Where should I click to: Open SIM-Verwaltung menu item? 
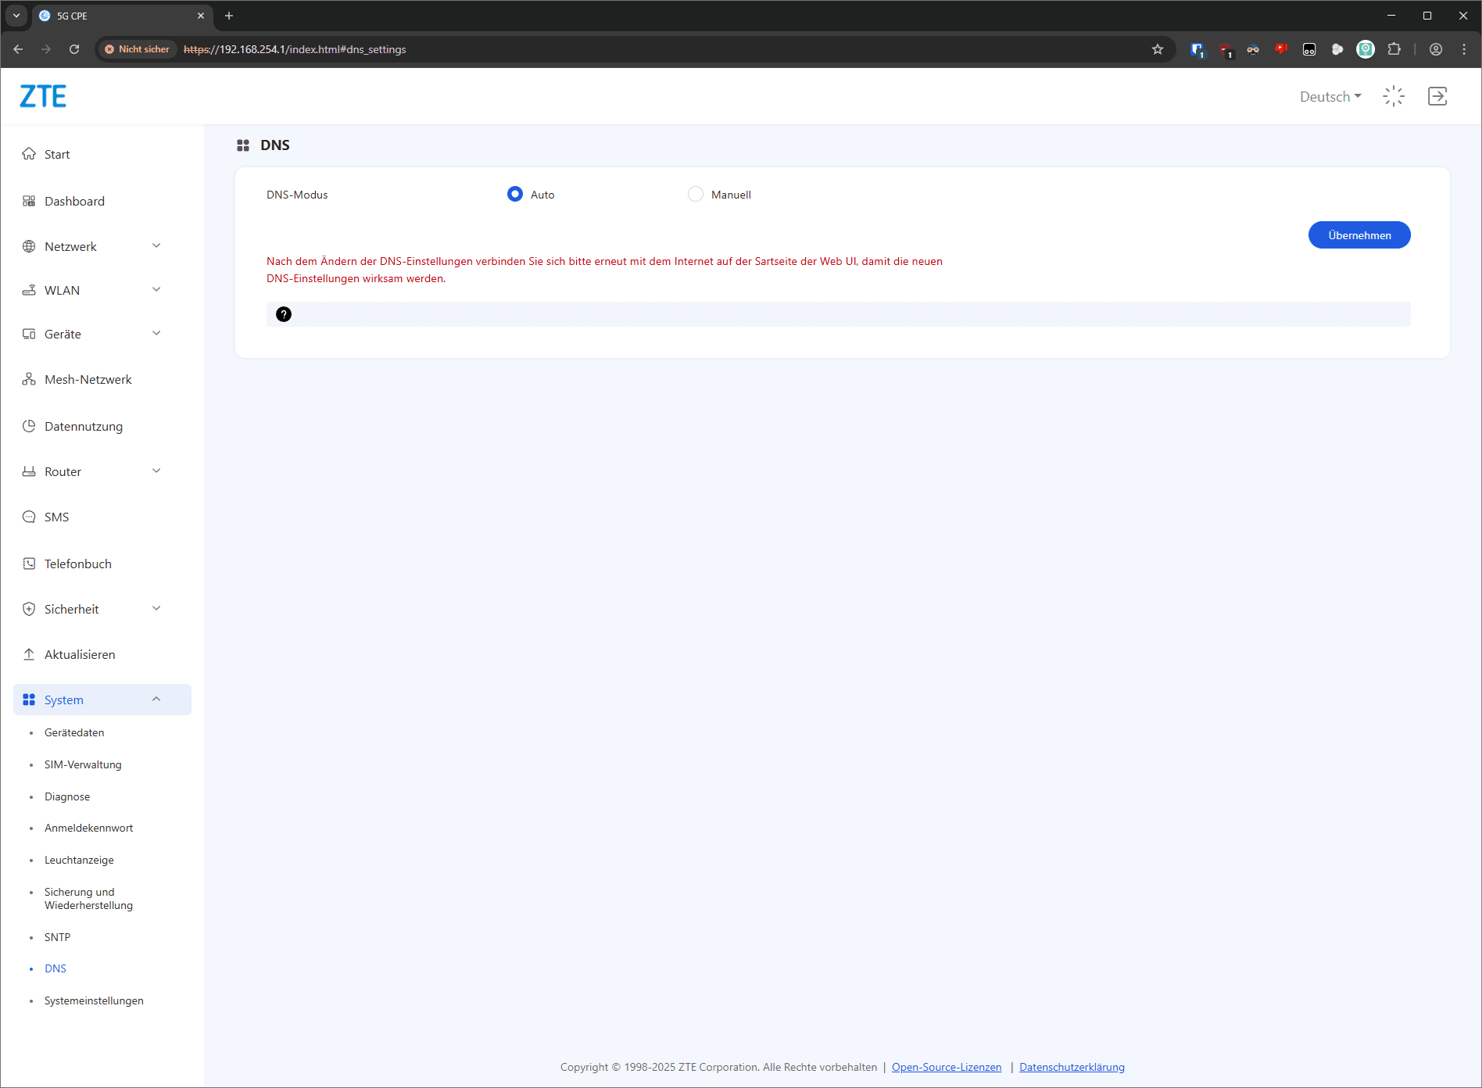(x=83, y=764)
